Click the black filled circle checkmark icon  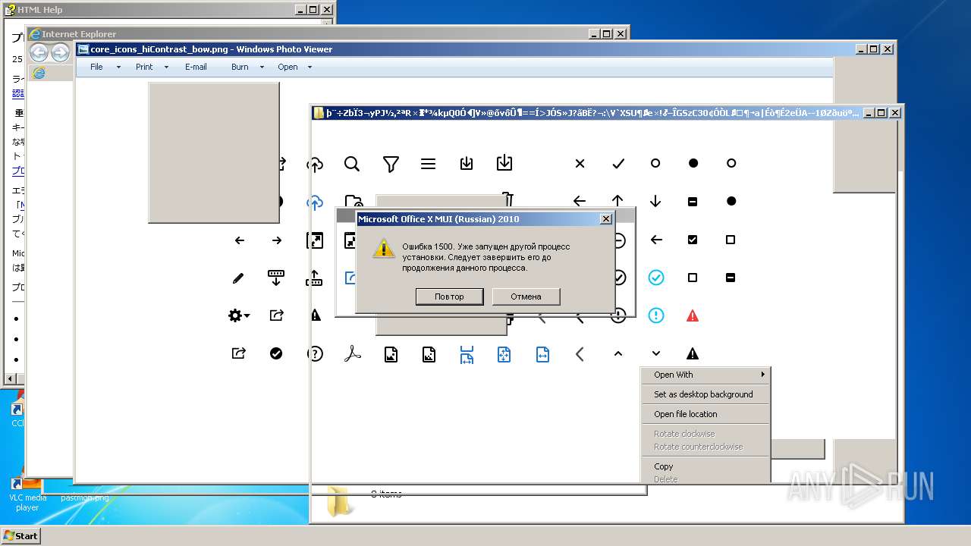[x=276, y=353]
